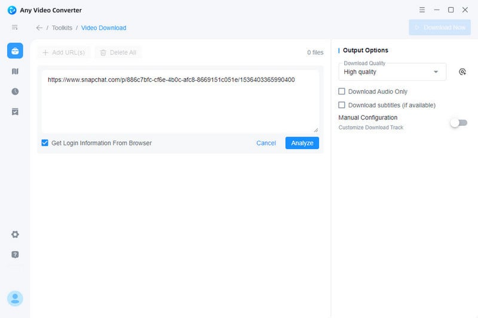
Task: Enable Download subtitles (if available) checkbox
Action: coord(342,105)
